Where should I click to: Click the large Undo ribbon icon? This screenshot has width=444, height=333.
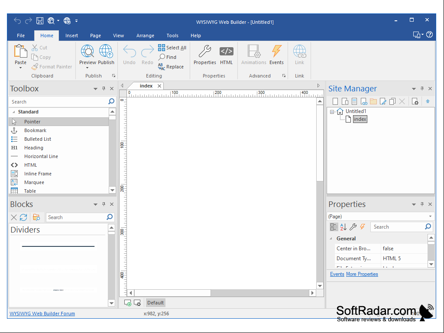tap(130, 52)
